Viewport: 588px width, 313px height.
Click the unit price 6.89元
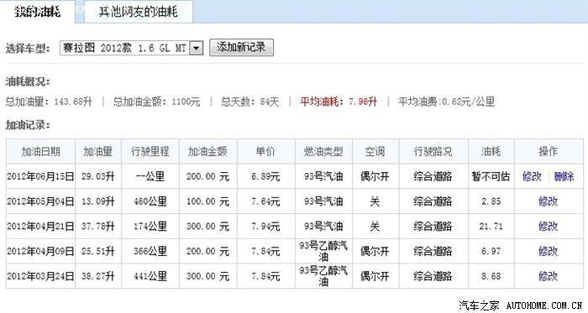(x=265, y=176)
